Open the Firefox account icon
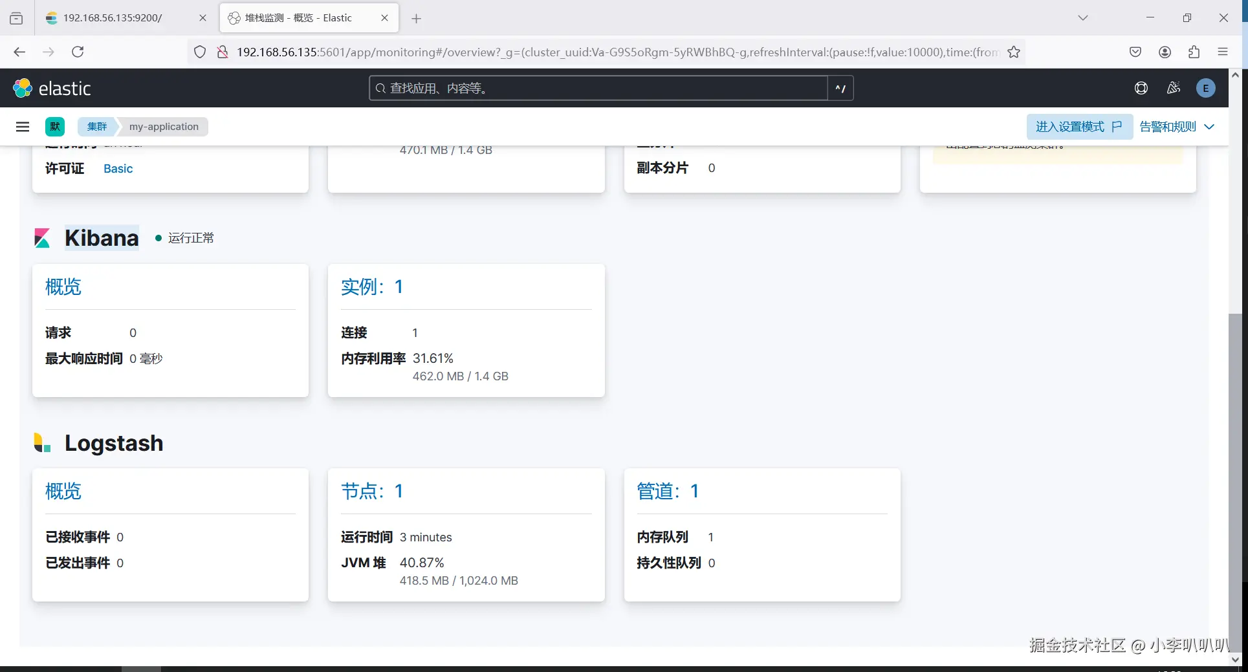 coord(1165,52)
